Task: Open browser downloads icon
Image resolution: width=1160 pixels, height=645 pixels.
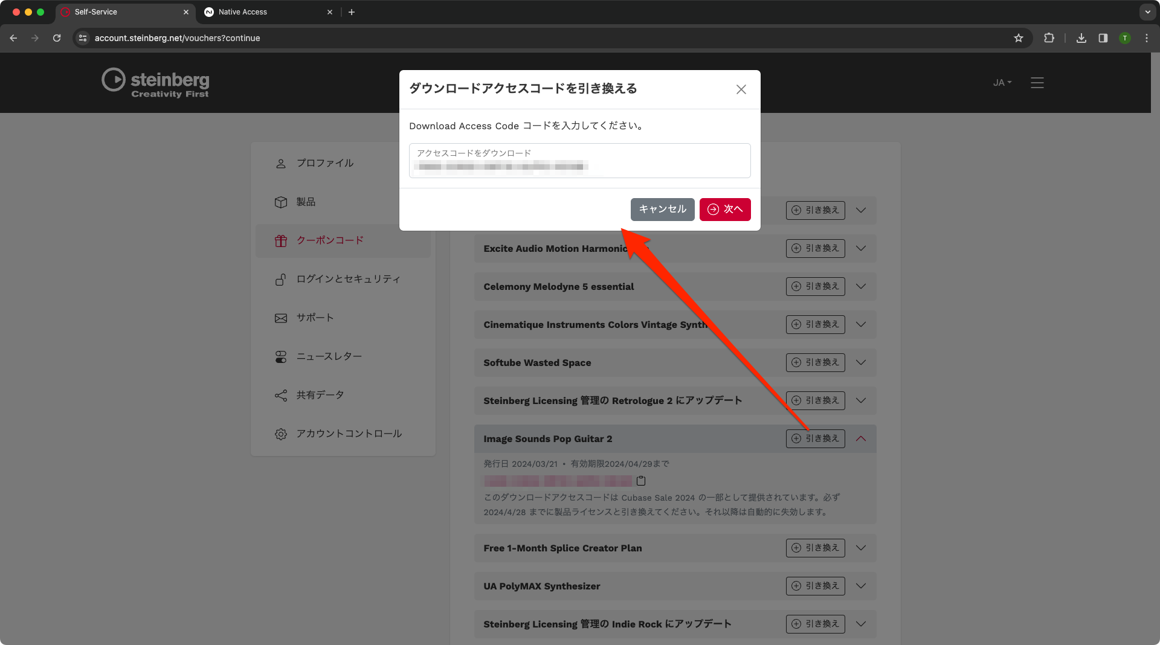Action: point(1081,38)
